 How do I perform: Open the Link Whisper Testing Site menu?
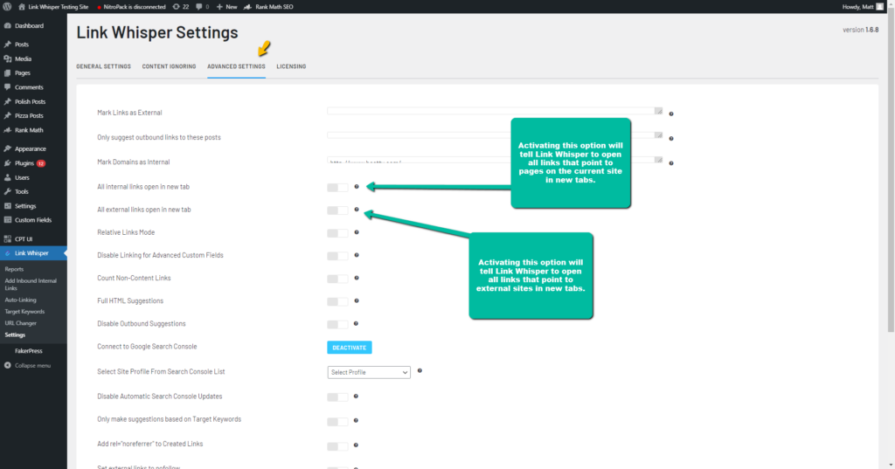point(53,7)
